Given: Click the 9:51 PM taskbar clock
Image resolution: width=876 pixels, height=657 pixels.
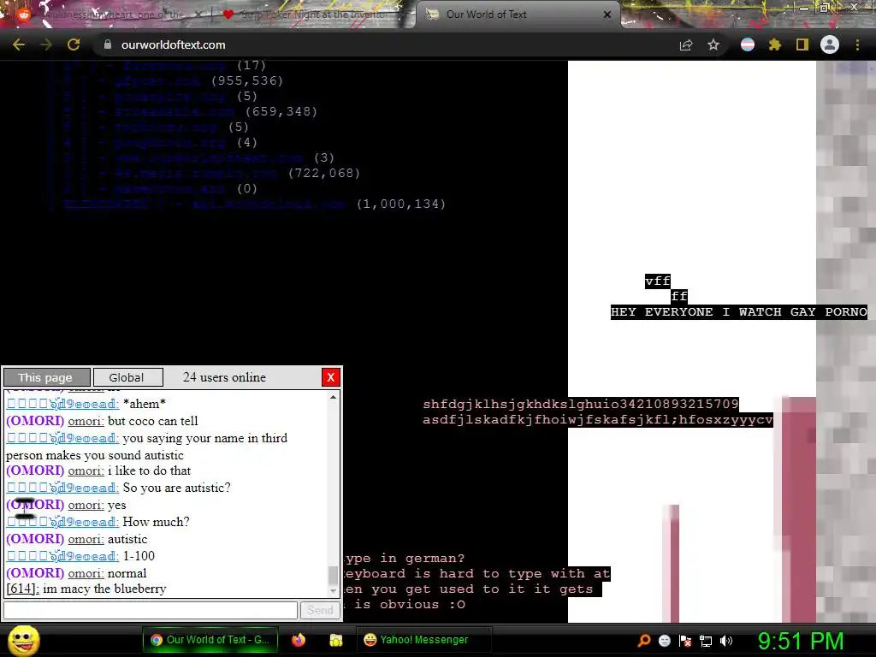Looking at the screenshot, I should tap(801, 641).
